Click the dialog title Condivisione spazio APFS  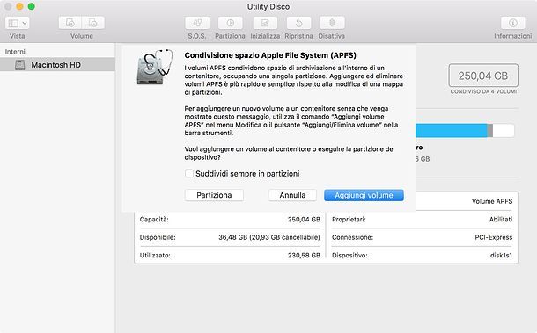(270, 55)
